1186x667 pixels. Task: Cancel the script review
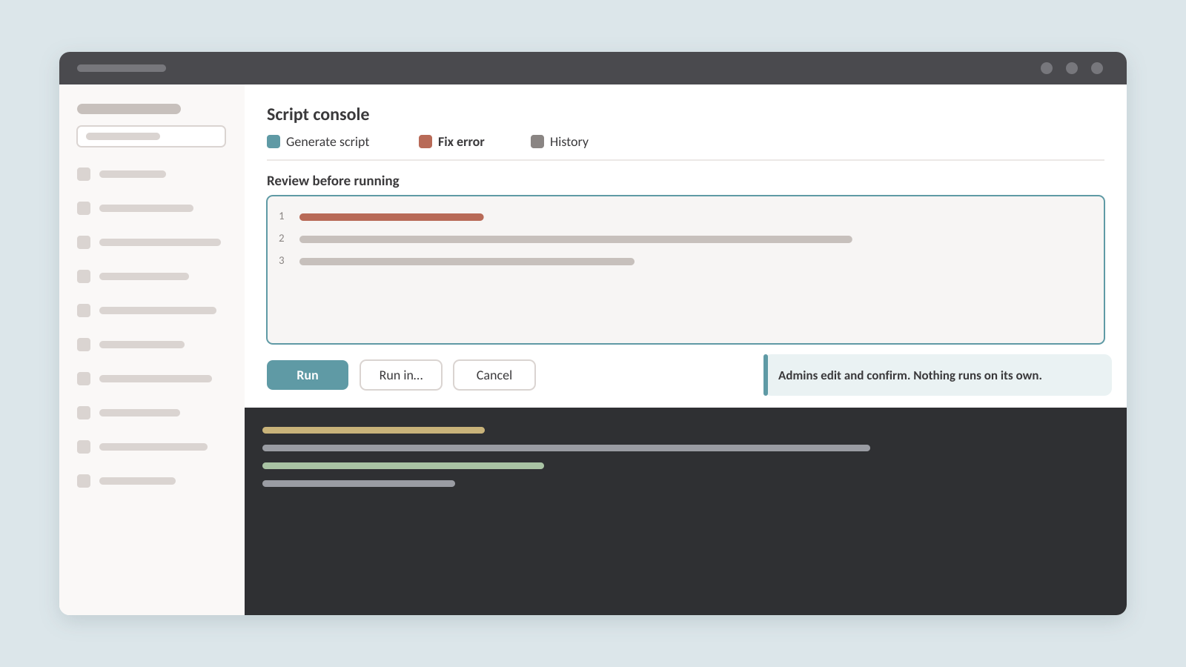pos(494,375)
